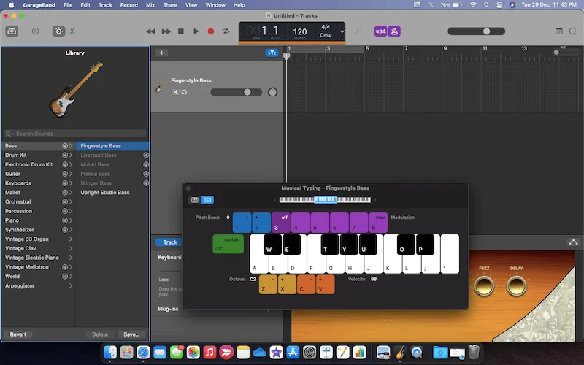The height and width of the screenshot is (365, 584).
Task: Lower octave with the Z key
Action: [268, 285]
